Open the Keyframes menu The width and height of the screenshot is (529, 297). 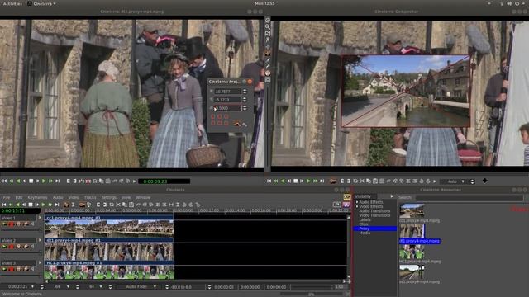(37, 197)
